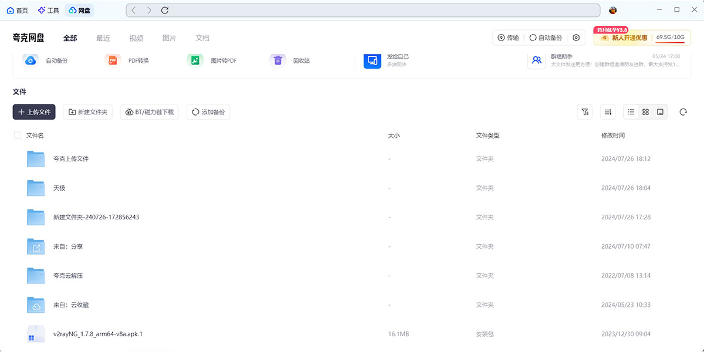Reload the page from the address bar
This screenshot has height=352, width=704.
pyautogui.click(x=165, y=11)
